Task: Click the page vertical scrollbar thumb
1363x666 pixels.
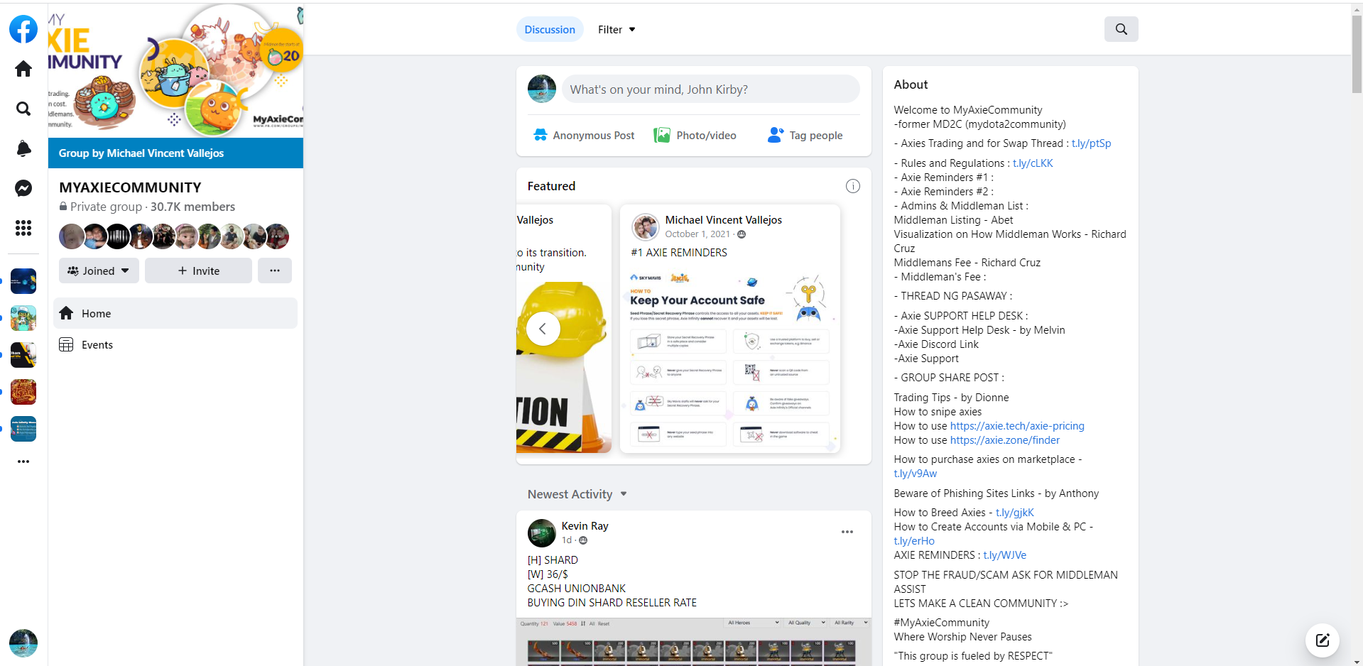Action: (1357, 55)
